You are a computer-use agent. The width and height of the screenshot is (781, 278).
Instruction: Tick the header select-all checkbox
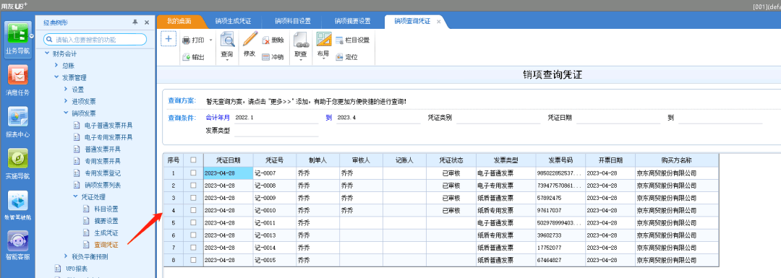click(193, 160)
